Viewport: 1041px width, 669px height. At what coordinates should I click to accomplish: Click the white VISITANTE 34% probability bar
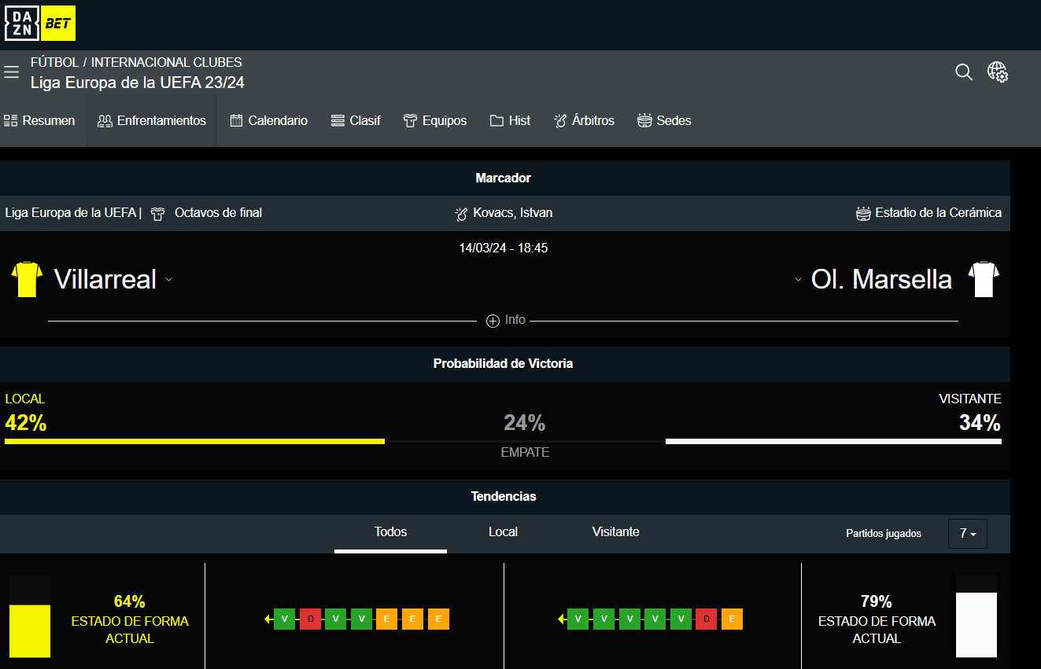[x=833, y=442]
